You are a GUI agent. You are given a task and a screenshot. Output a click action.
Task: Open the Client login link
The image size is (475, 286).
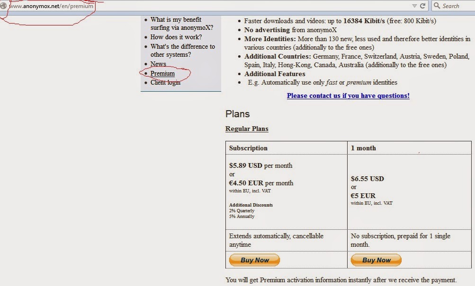coord(165,83)
